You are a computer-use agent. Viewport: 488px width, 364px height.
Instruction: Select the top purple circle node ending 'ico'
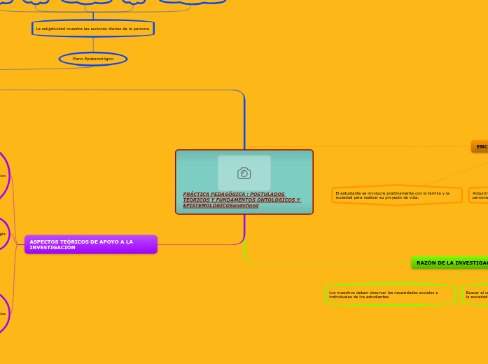pos(2,176)
